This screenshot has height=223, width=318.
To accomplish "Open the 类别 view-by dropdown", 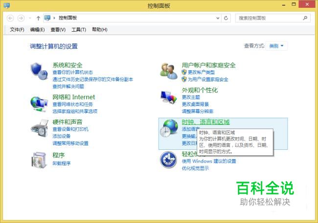I will tap(276, 46).
